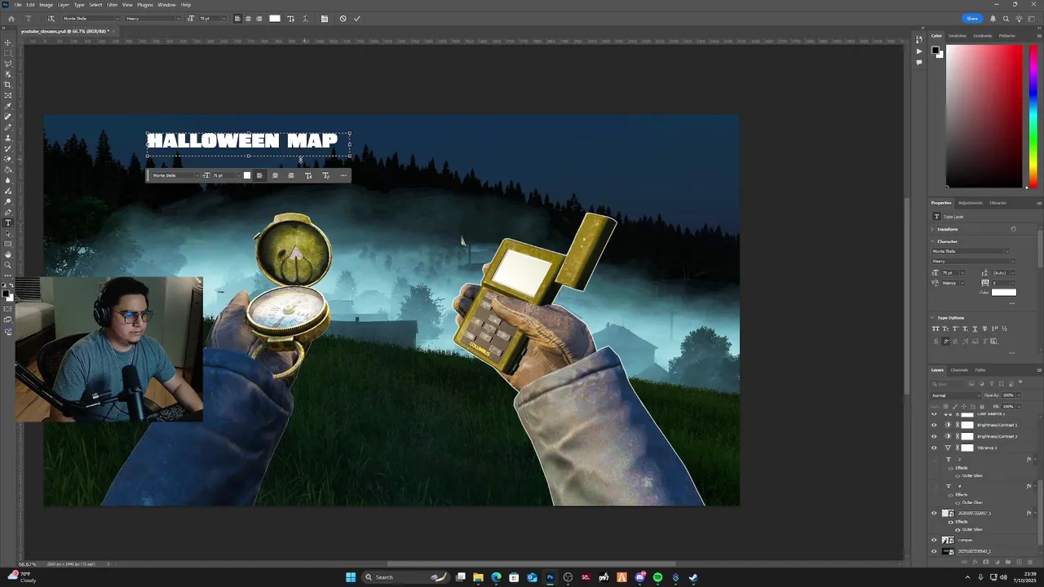Open Spotify from the taskbar
1044x587 pixels.
(x=657, y=577)
